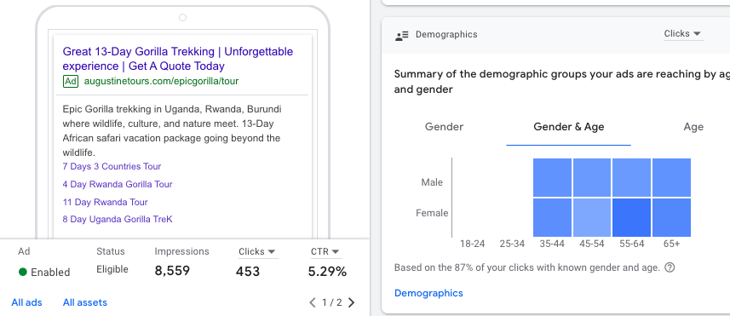Click the Great 13-Day Gorilla Trekking ad headline
This screenshot has width=730, height=316.
[178, 59]
